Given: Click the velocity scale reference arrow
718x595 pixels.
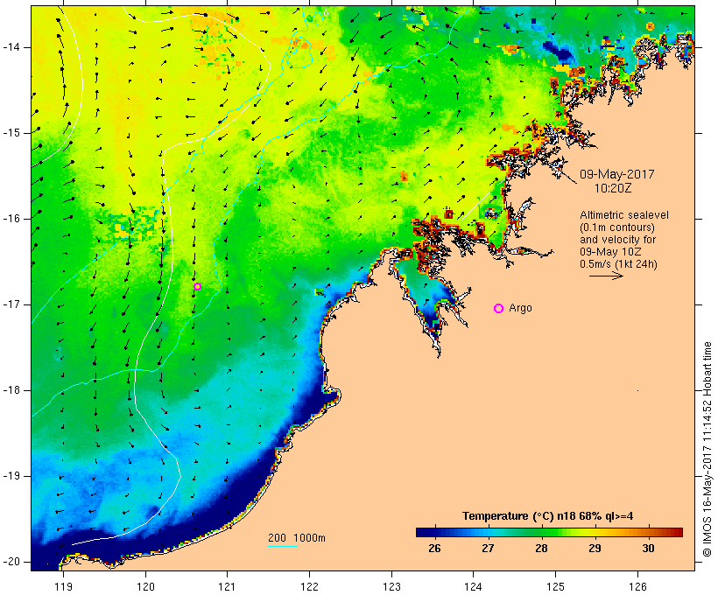Looking at the screenshot, I should click(606, 276).
